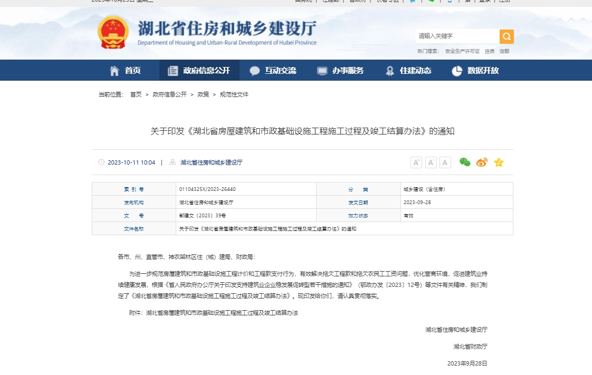Click the attachment line starting with 附件
592x375 pixels.
point(213,313)
